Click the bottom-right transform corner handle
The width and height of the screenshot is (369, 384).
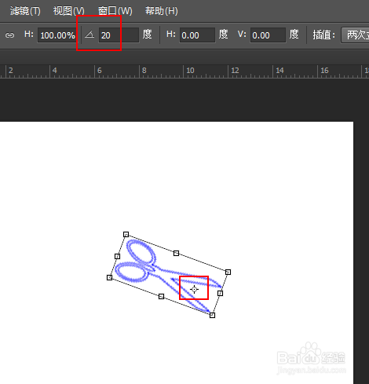pyautogui.click(x=212, y=315)
